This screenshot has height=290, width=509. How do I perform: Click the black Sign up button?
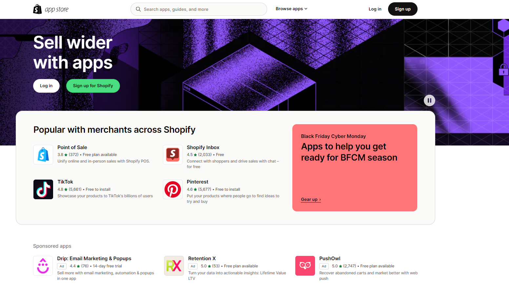pyautogui.click(x=402, y=9)
